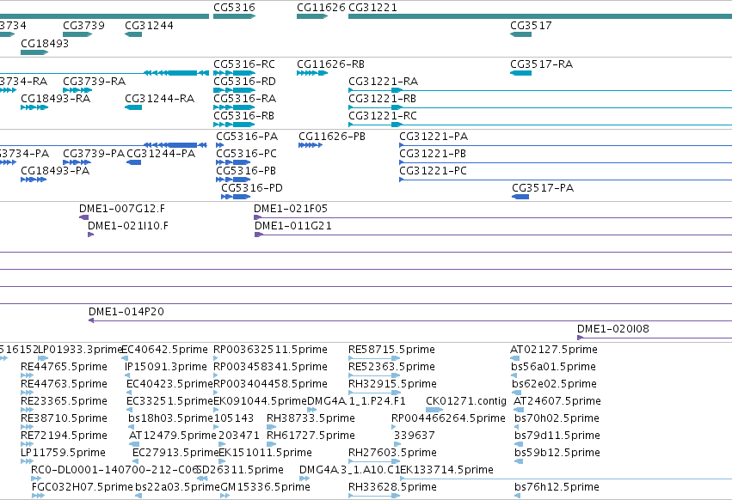Click EST RH38733.5prime label
The width and height of the screenshot is (732, 500).
pos(311,418)
